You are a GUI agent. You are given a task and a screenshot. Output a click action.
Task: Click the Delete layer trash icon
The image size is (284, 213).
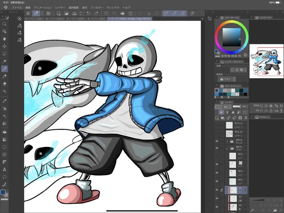point(246,118)
